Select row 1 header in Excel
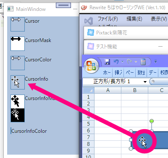The image size is (168, 158). (x=88, y=97)
